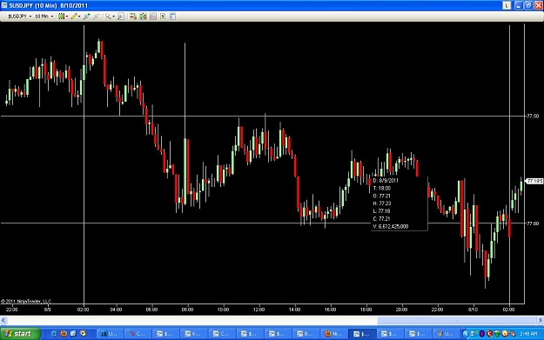Click the 06:00 time axis label
The width and height of the screenshot is (544, 340).
coord(151,310)
